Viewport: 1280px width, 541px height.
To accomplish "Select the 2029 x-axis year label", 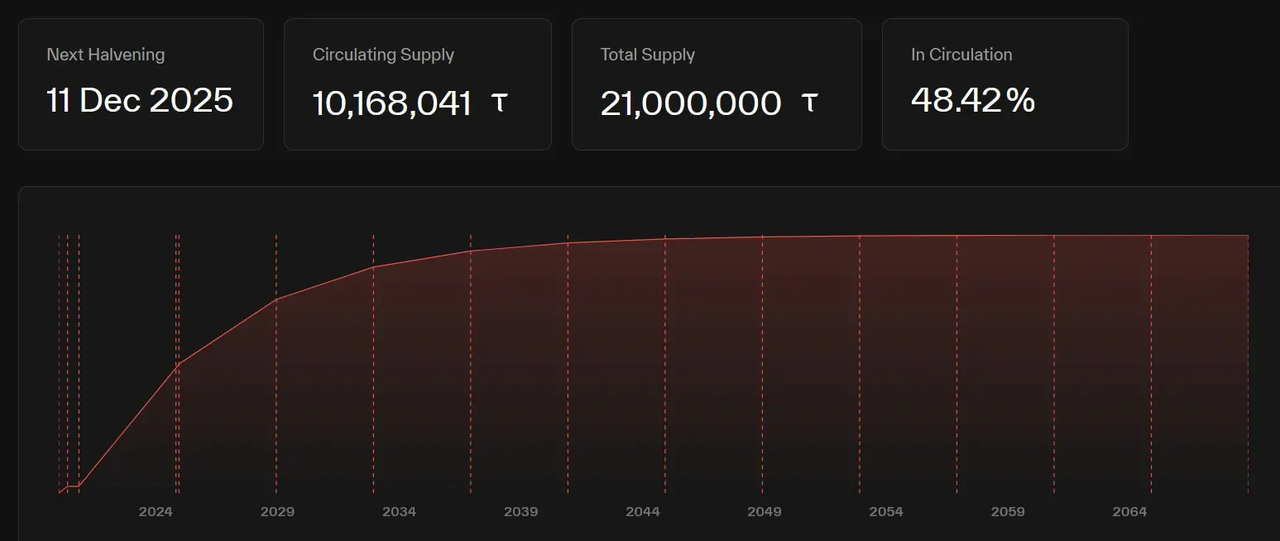I will [x=277, y=512].
